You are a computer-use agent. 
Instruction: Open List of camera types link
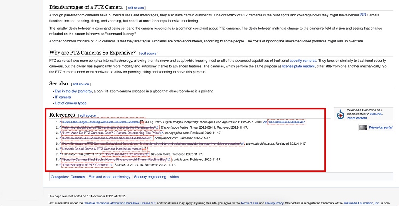pyautogui.click(x=71, y=103)
